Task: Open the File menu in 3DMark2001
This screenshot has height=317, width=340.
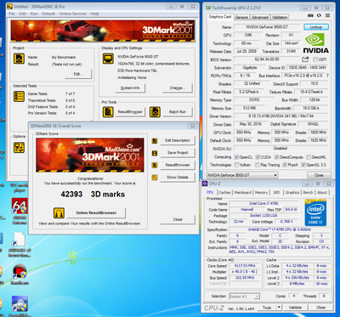Action: 12,14
